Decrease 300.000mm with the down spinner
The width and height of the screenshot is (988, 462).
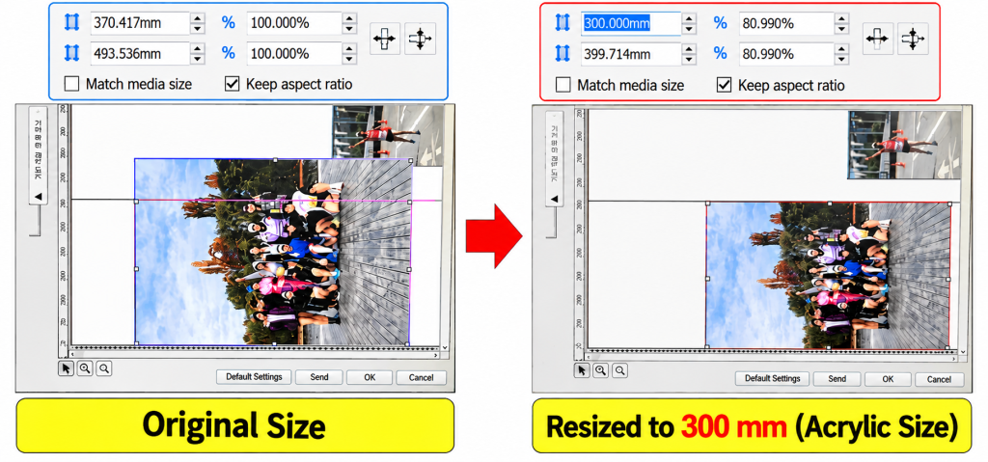(689, 29)
